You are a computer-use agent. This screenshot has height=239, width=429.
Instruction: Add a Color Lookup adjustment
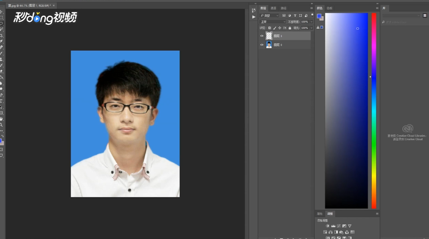coord(353,232)
